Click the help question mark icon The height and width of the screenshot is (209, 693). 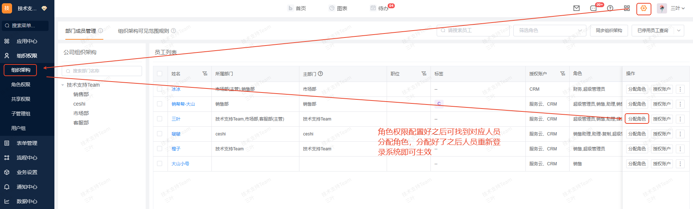pyautogui.click(x=610, y=8)
